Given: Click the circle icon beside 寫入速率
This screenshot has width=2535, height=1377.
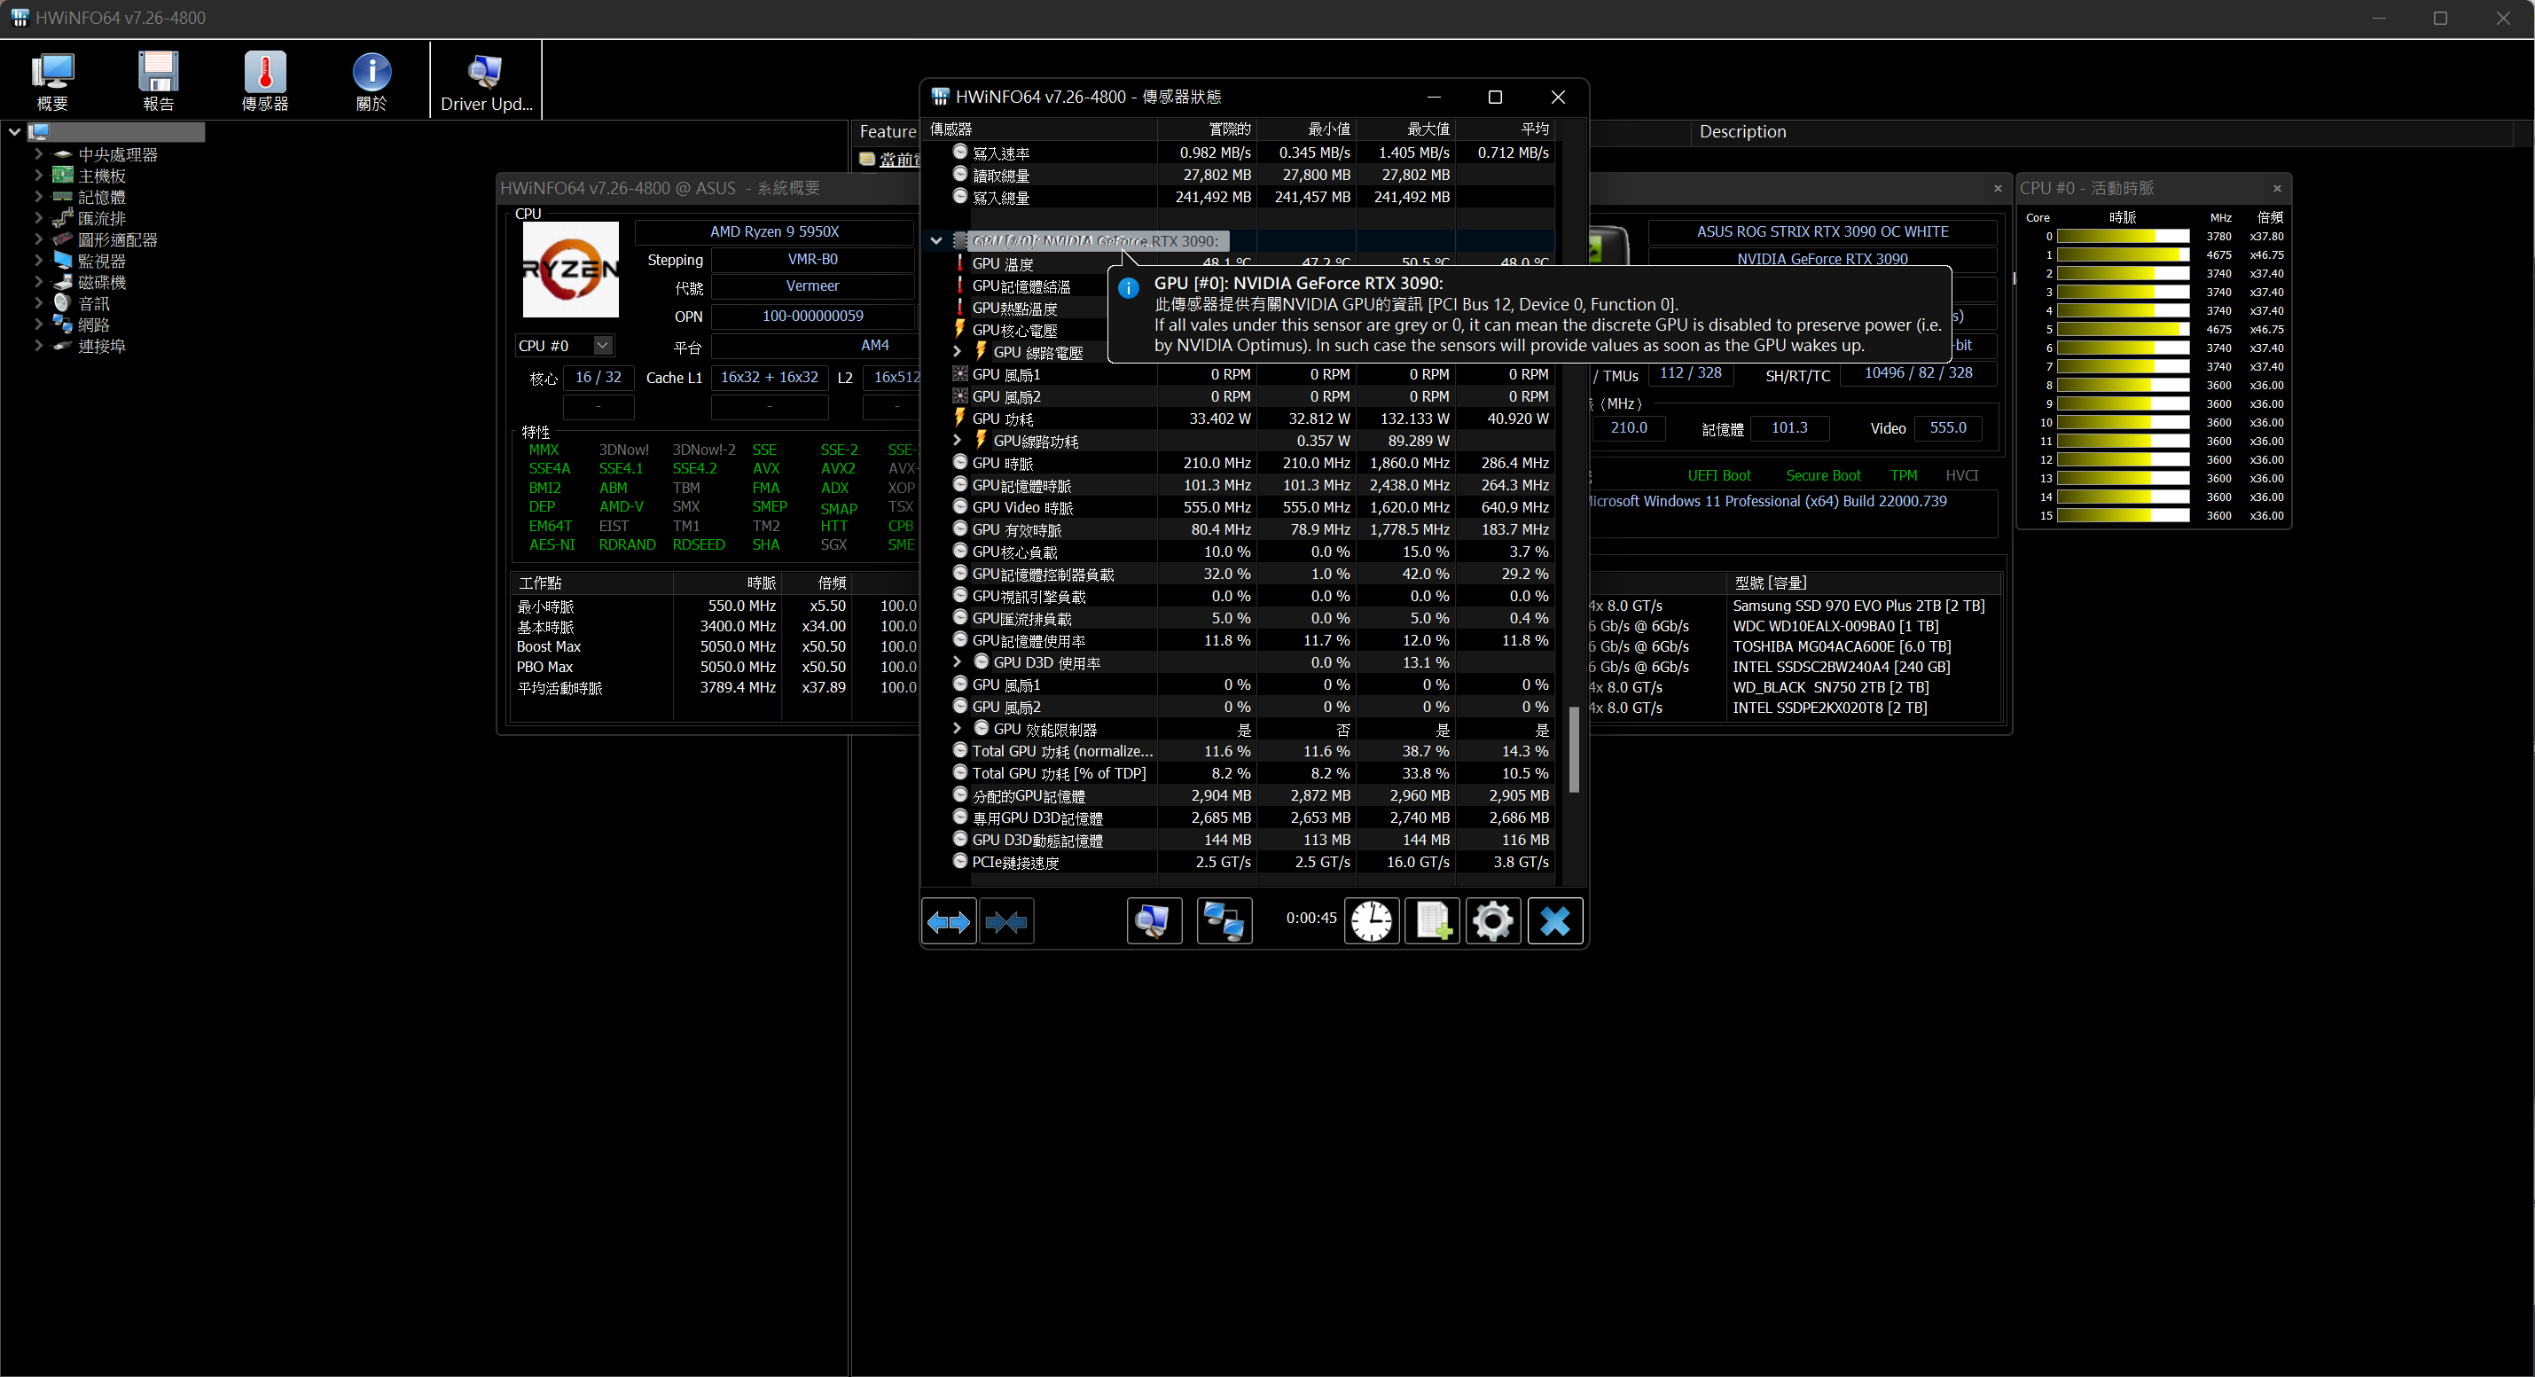Looking at the screenshot, I should 959,152.
